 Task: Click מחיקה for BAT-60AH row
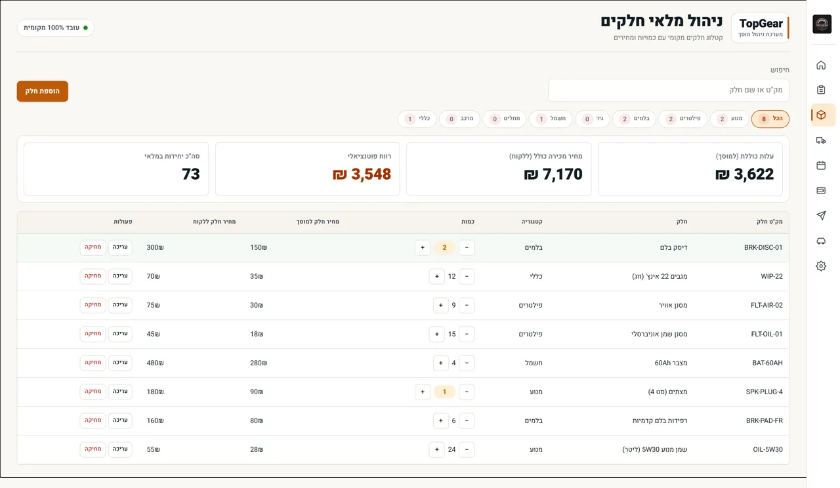(x=93, y=363)
